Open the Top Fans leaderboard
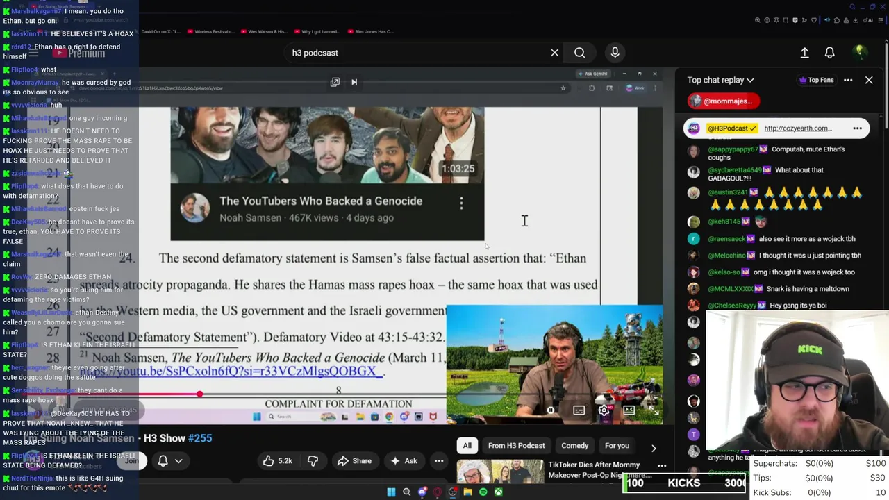This screenshot has width=889, height=500. (x=817, y=80)
